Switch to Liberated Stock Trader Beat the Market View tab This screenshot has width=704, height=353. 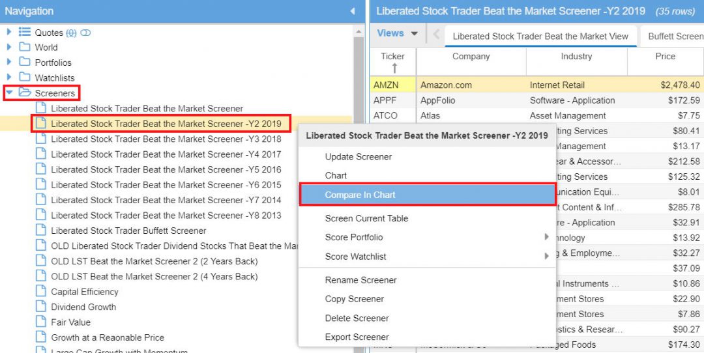coord(540,36)
